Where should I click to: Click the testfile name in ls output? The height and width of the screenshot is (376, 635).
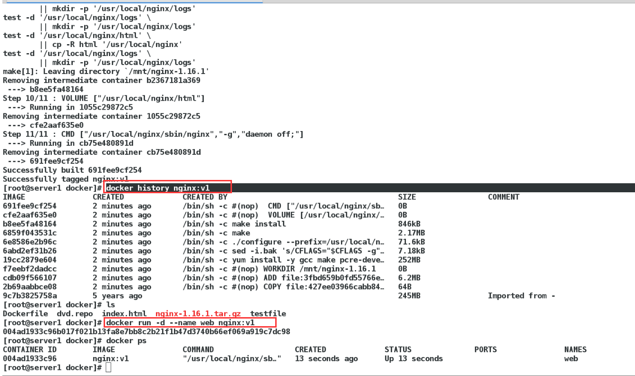coord(268,314)
